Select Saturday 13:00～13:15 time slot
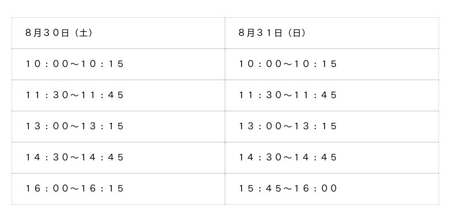This screenshot has width=461, height=222. click(x=118, y=126)
